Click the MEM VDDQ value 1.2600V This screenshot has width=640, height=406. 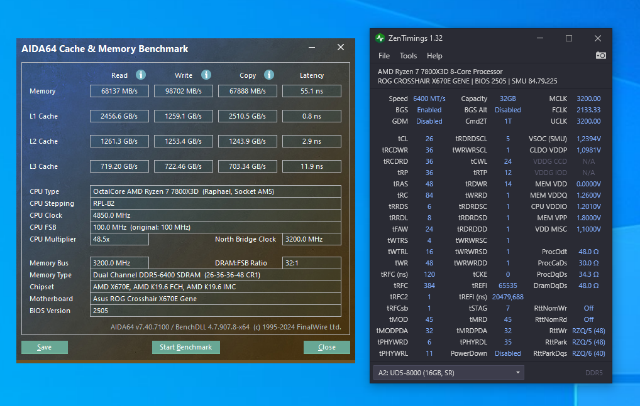(588, 195)
